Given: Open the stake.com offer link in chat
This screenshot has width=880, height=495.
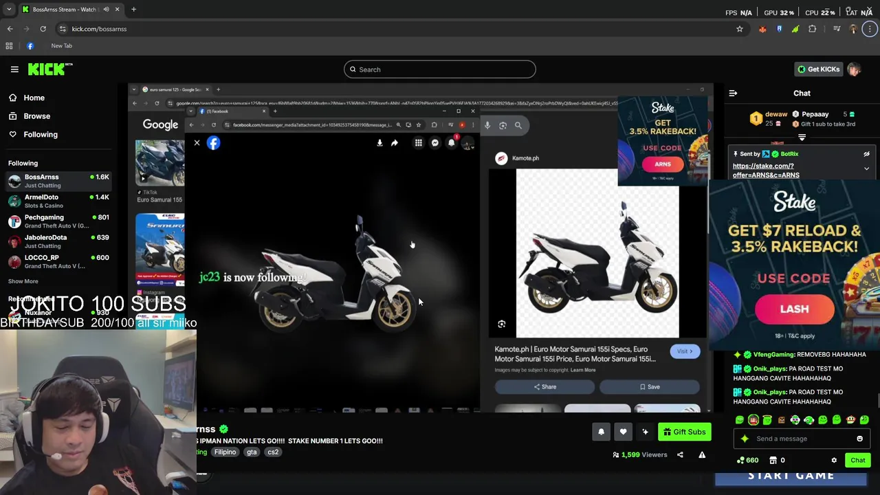Looking at the screenshot, I should (766, 170).
